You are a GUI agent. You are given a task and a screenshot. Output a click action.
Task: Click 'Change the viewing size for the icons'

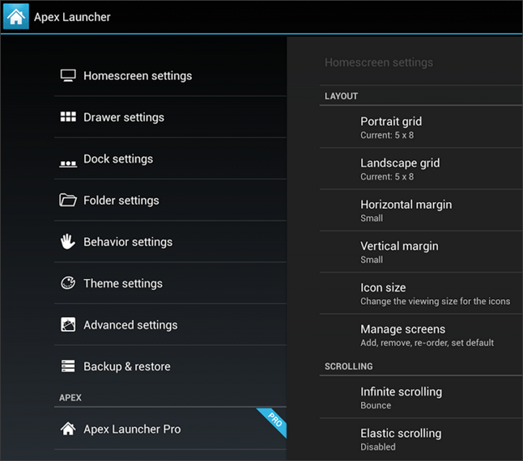435,301
